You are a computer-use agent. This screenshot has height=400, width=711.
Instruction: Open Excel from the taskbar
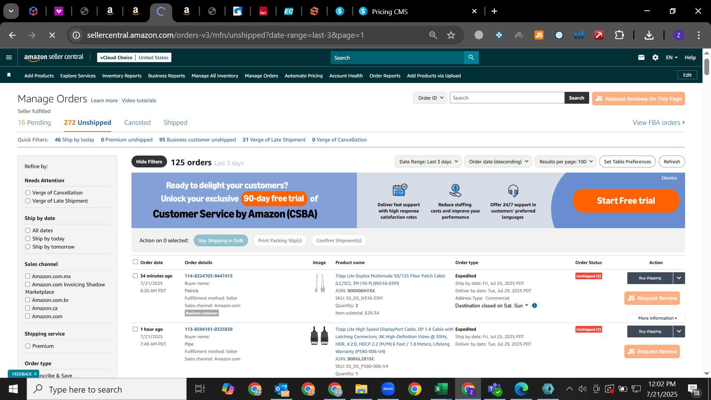pos(441,389)
